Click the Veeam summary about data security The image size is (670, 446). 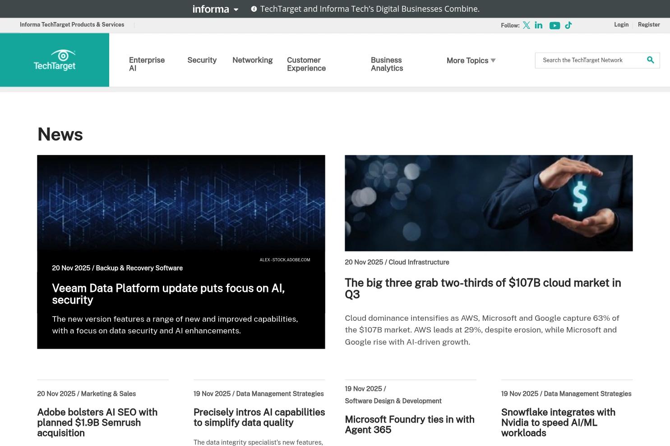point(175,325)
